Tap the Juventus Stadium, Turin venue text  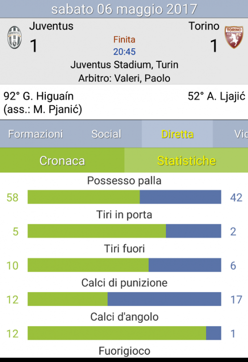(124, 65)
